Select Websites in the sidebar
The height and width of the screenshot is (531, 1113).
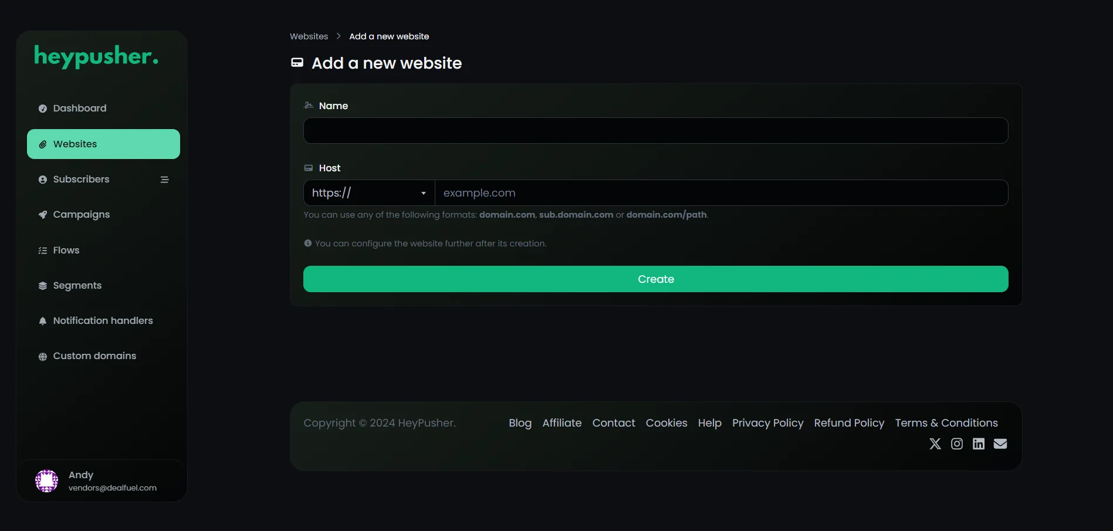click(75, 144)
